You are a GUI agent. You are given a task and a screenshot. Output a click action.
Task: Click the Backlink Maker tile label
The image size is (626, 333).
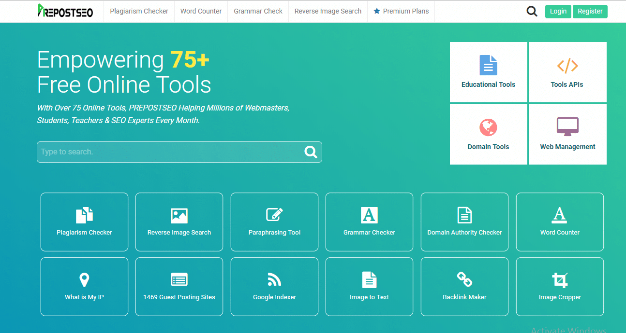pos(464,297)
